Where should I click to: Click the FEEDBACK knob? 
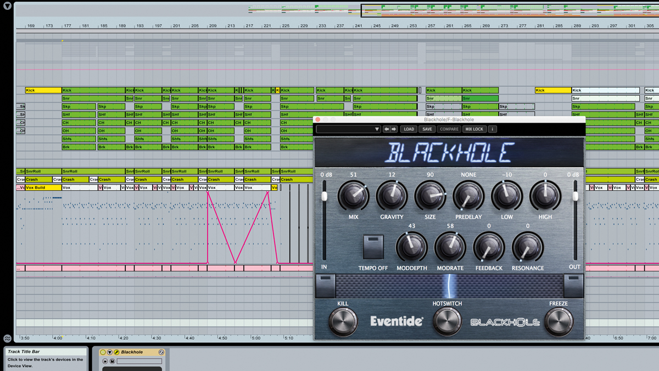[489, 247]
